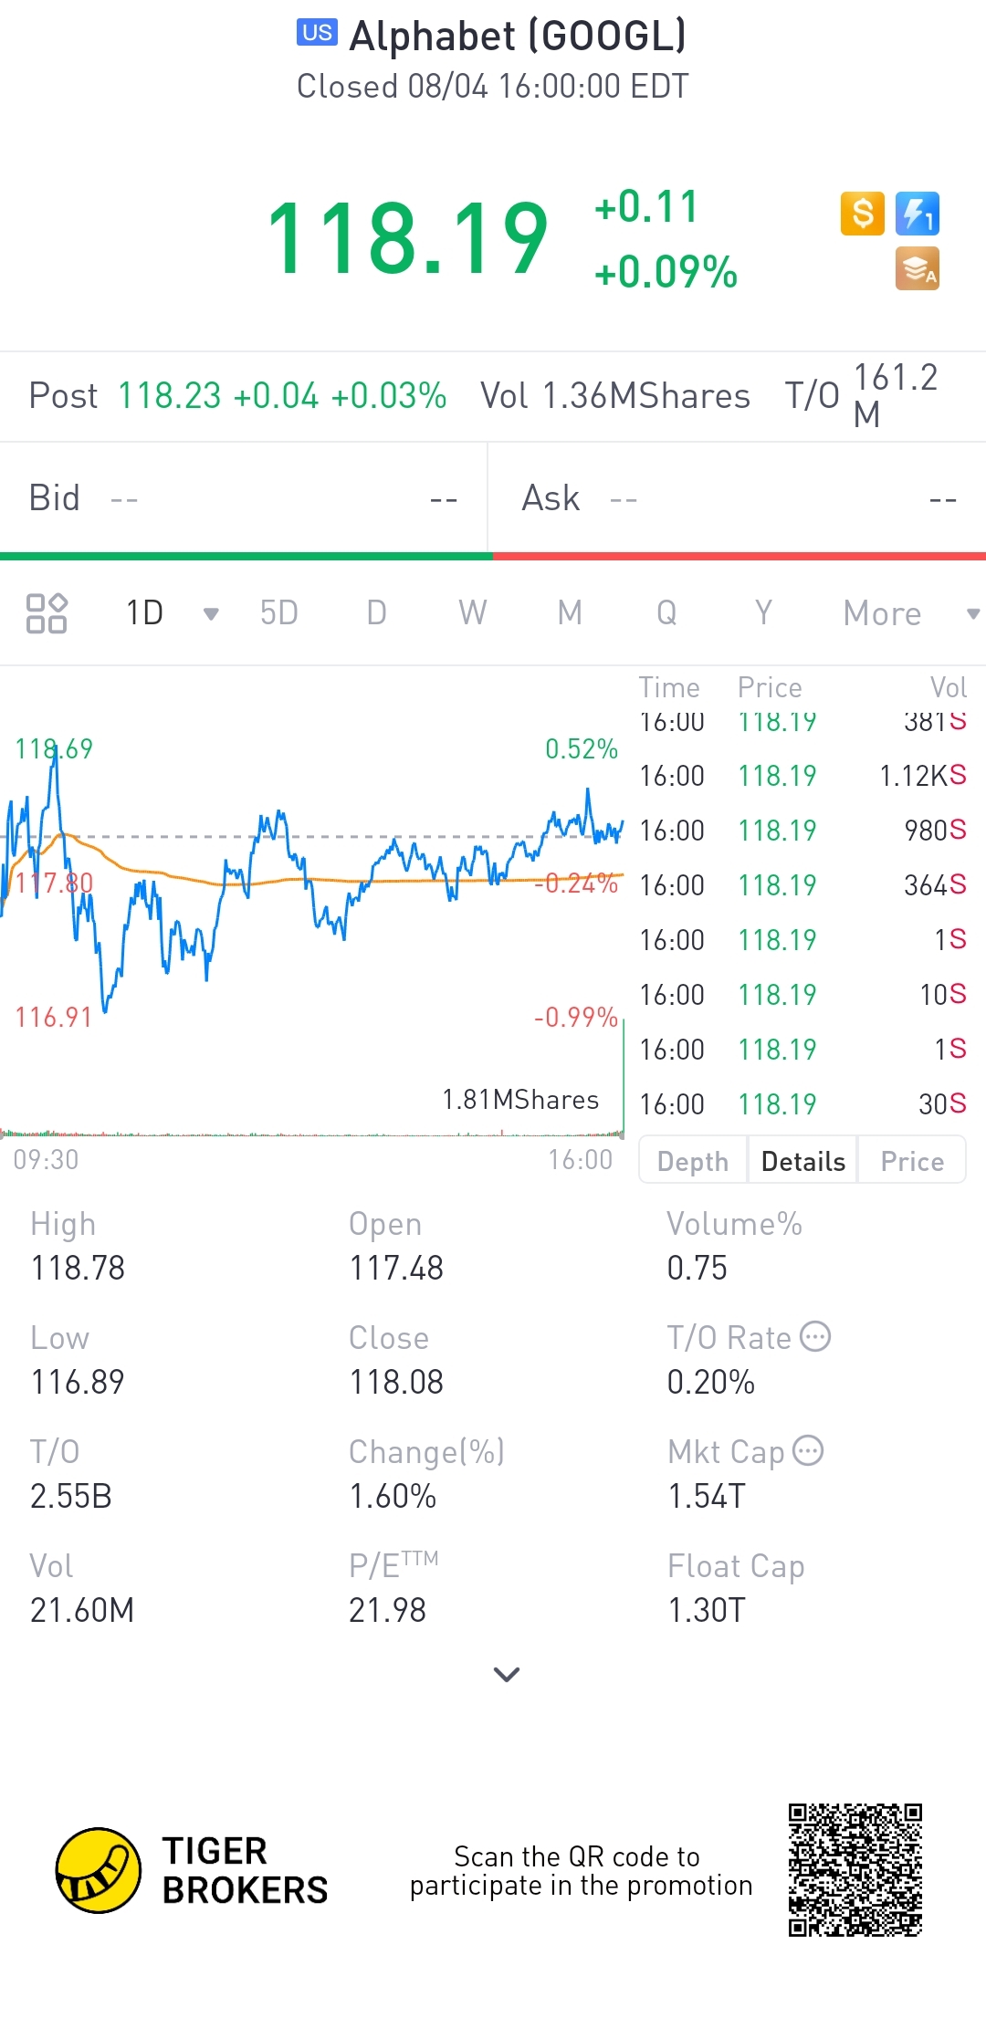Tap the Vol 21.60M value
Viewport: 986px width, 2028px height.
pos(82,1610)
